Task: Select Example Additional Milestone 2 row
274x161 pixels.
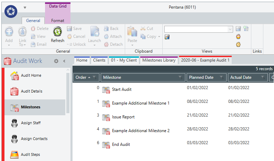Action: pos(173,131)
